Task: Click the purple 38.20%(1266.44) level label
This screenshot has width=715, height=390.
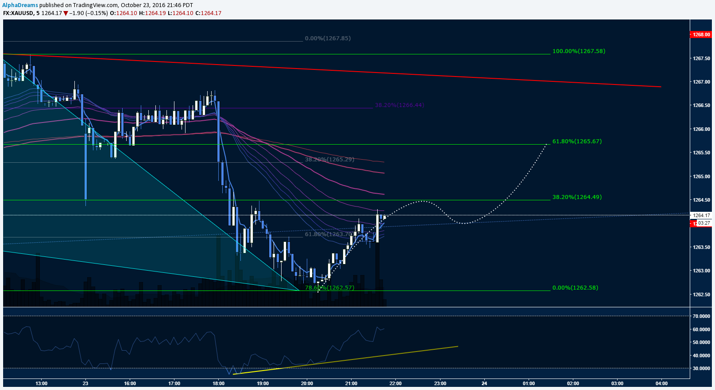Action: (399, 105)
